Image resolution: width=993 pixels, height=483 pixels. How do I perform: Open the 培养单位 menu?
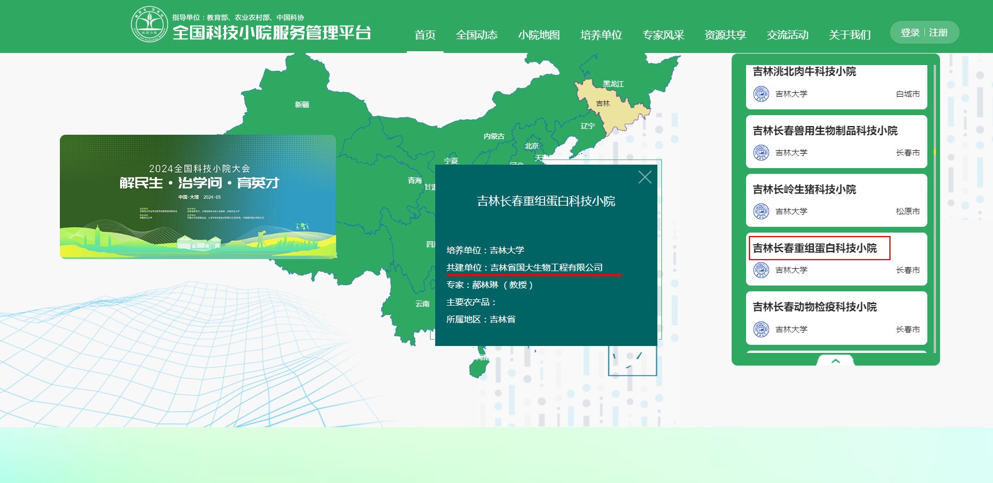click(601, 35)
